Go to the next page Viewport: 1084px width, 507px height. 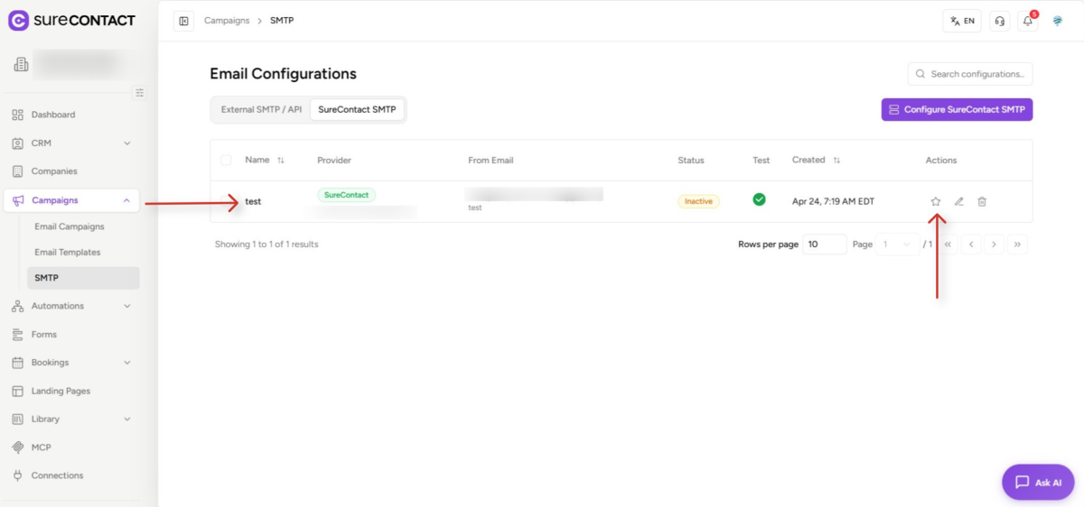[x=994, y=244]
